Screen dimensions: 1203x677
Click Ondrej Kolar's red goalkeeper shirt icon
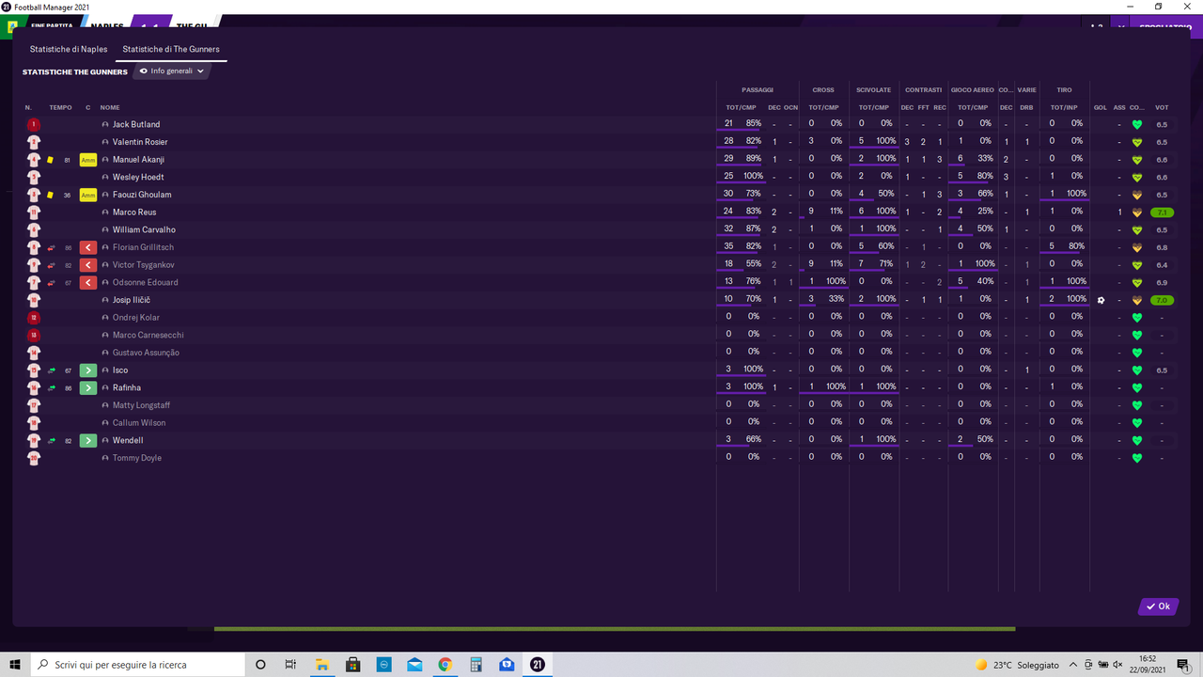34,318
